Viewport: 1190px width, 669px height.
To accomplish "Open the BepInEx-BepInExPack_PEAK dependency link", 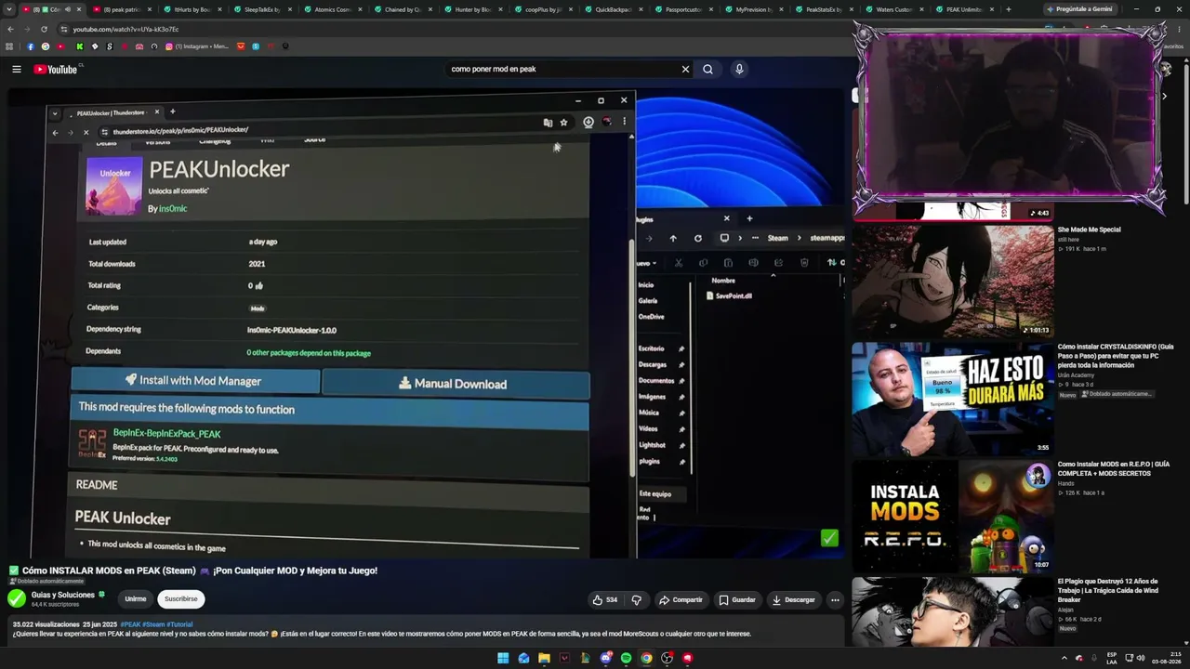I will coord(166,434).
